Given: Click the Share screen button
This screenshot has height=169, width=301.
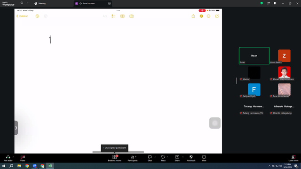Looking at the screenshot, I should click(x=177, y=158).
